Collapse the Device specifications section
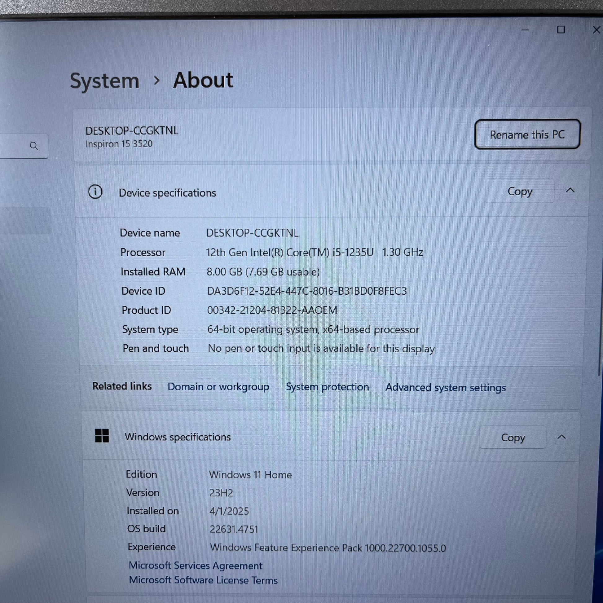Image resolution: width=603 pixels, height=603 pixels. coord(570,190)
